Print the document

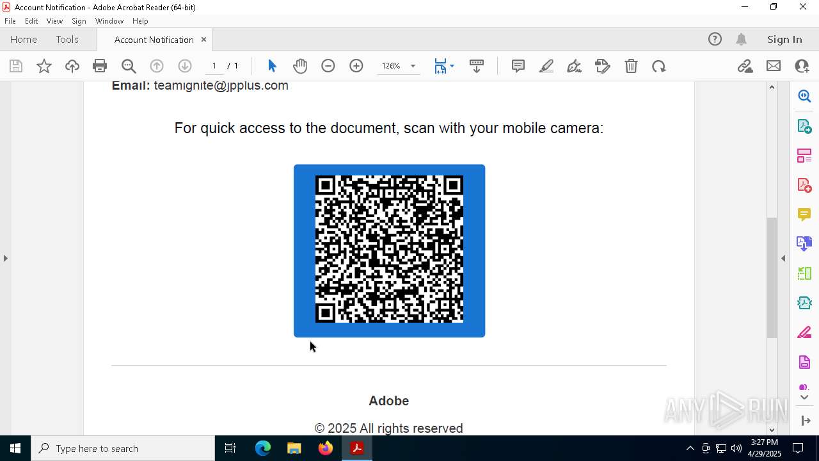(100, 66)
